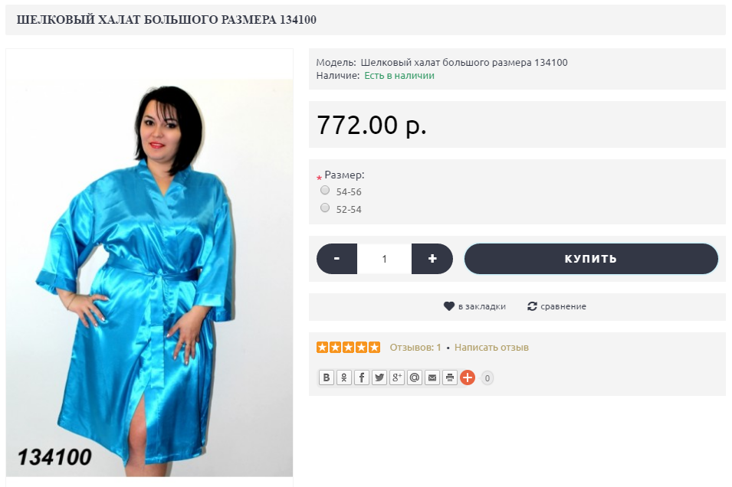Open Написать отзыв review link
This screenshot has width=732, height=487.
tap(491, 348)
